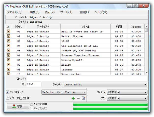Click time cell '02:27'
The height and width of the screenshot is (117, 154).
pos(119,36)
